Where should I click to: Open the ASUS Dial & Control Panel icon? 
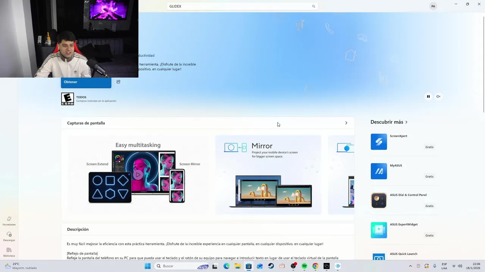(x=379, y=201)
